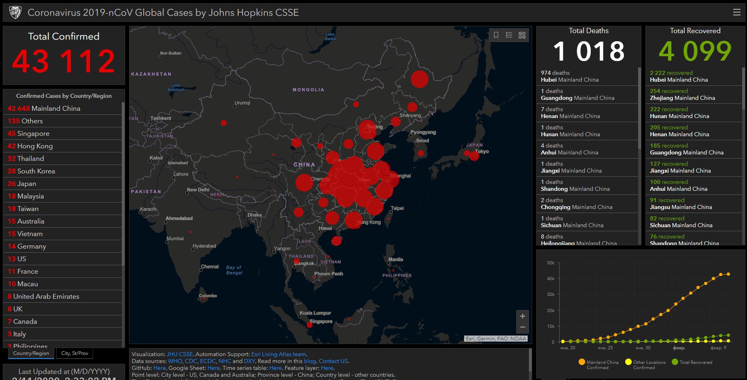Click 2 222 recovered Hubei entry
Viewport: 747px width, 380px height.
(x=694, y=76)
